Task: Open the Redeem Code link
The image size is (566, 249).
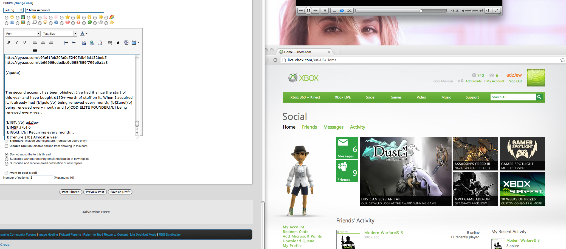Action: click(296, 232)
